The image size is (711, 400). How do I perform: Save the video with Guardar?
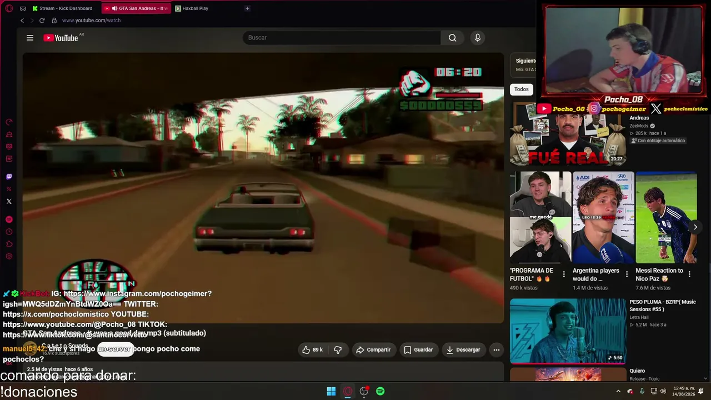click(418, 350)
